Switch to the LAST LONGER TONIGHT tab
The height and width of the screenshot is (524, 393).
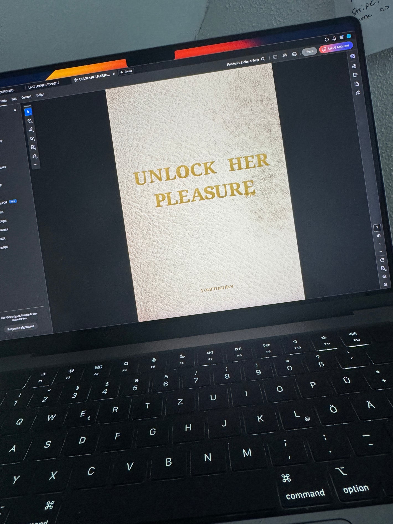[x=43, y=86]
